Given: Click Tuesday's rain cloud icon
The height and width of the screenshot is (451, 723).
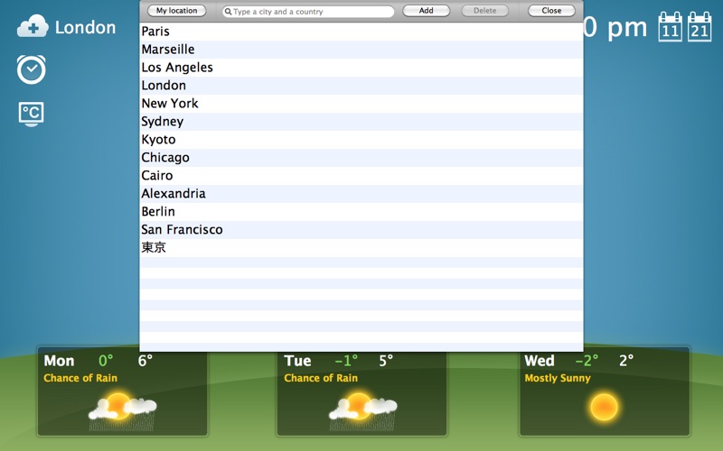Looking at the screenshot, I should [362, 409].
